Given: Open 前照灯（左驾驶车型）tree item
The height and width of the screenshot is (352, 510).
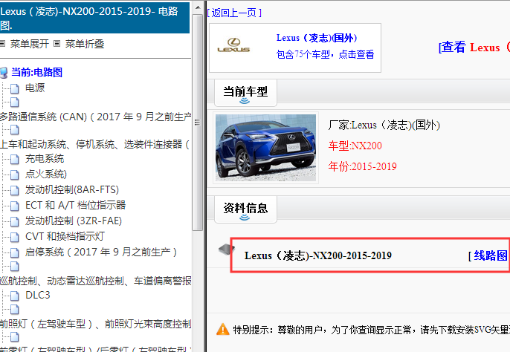Looking at the screenshot, I should click(x=96, y=324).
